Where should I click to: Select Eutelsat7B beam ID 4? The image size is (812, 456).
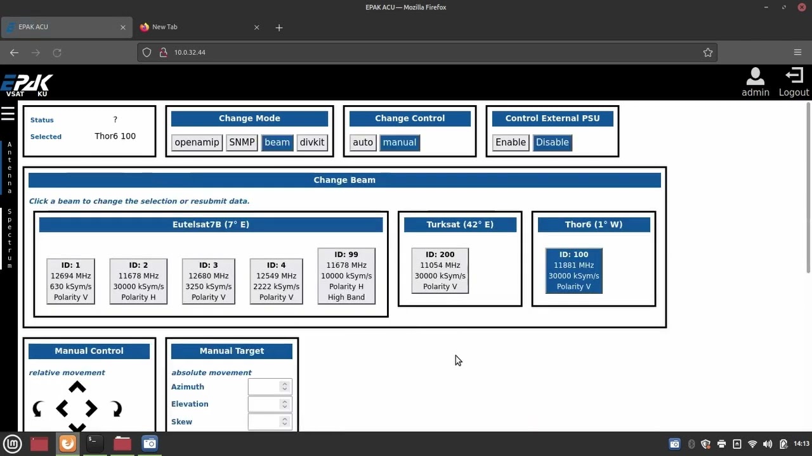point(276,281)
